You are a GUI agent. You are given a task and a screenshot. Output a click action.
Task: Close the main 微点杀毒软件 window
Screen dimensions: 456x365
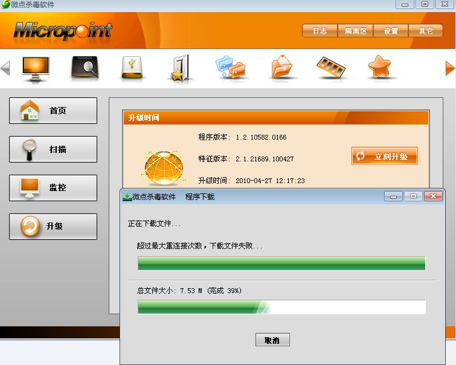click(x=445, y=4)
